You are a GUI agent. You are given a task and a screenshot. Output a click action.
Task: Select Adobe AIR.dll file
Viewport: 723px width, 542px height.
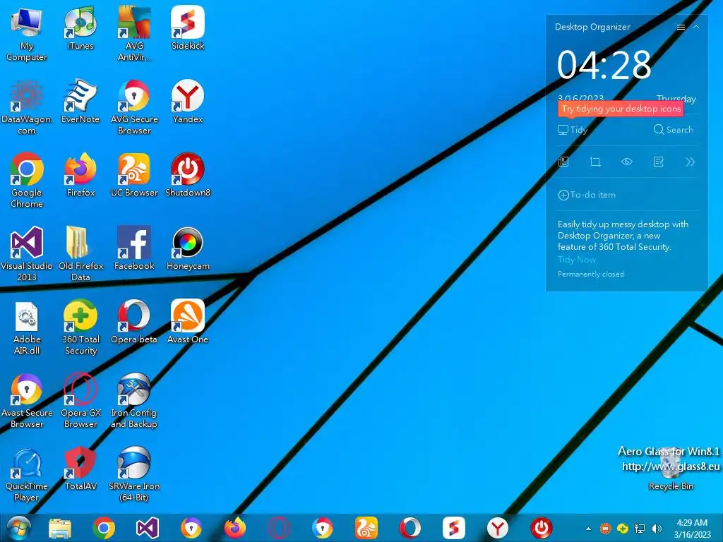[x=26, y=327]
